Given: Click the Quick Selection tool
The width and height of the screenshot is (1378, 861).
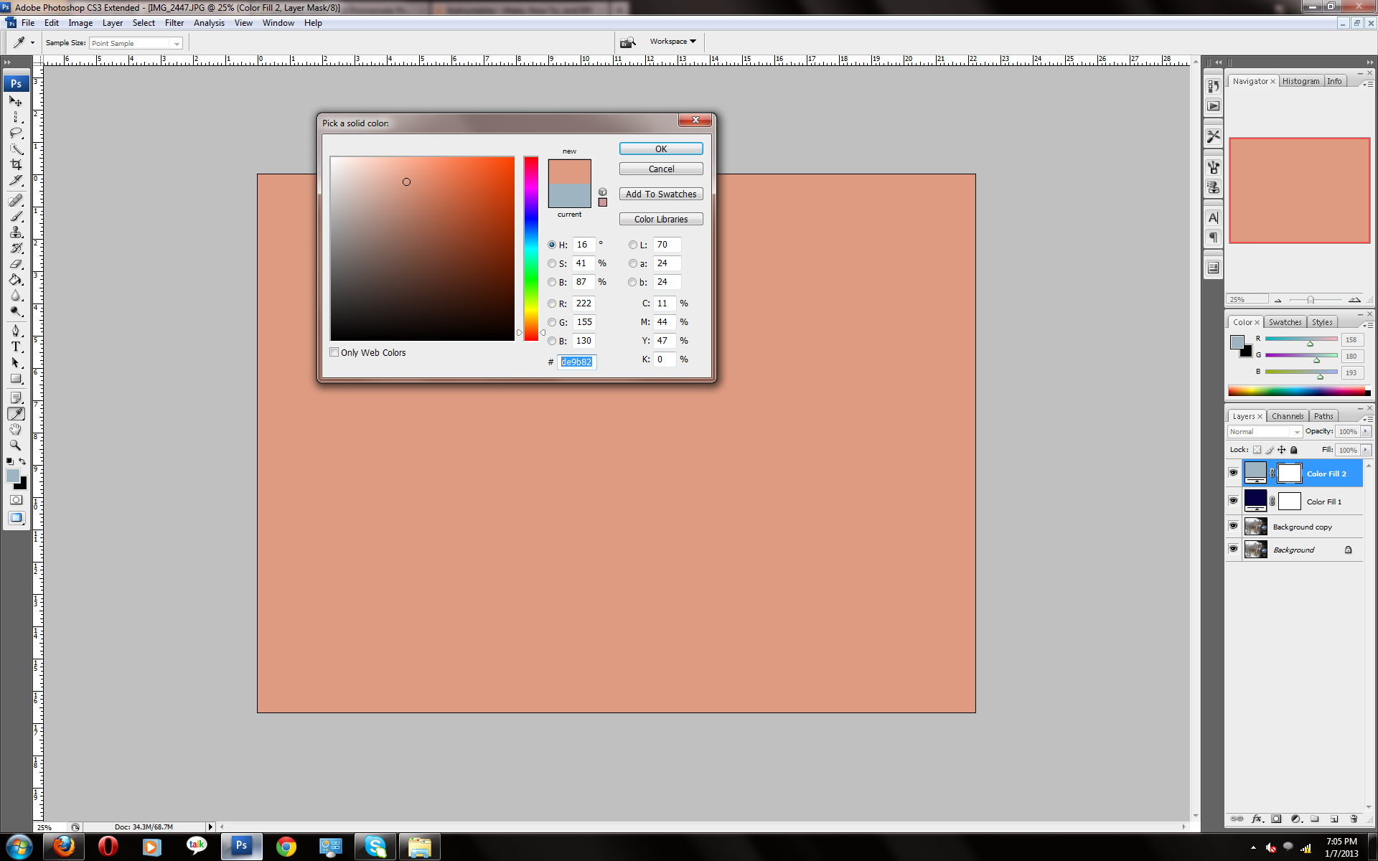Looking at the screenshot, I should click(x=16, y=149).
